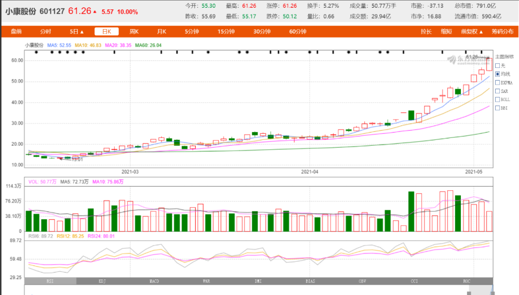Screen dimensions: 519x295
Task: Click the MA5: 52.55 legend label
Action: [59, 45]
